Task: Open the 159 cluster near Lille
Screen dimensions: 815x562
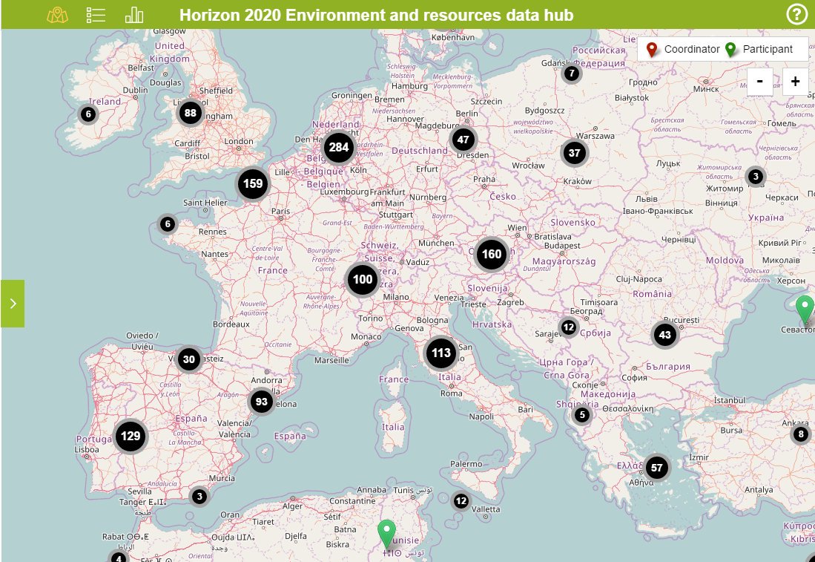Action: (x=254, y=183)
